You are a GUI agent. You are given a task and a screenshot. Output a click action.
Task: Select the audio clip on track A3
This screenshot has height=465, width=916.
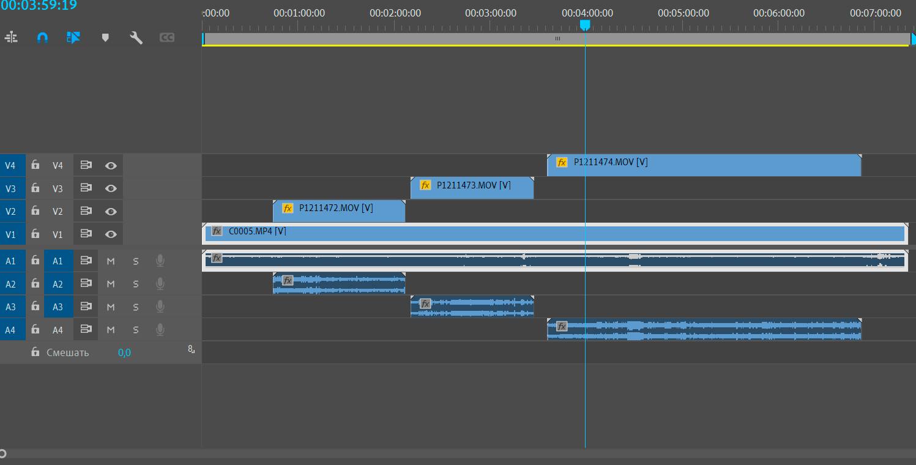472,307
